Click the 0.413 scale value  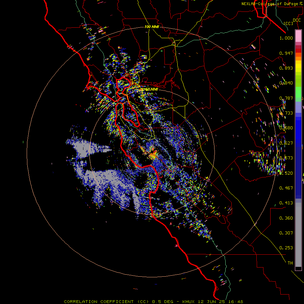point(286,203)
